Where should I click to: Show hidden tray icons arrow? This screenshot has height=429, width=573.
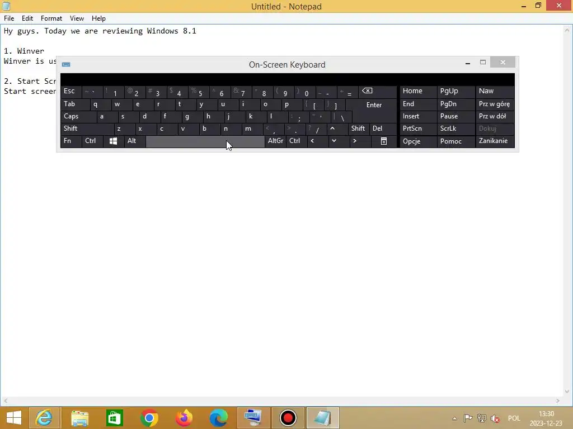click(454, 418)
